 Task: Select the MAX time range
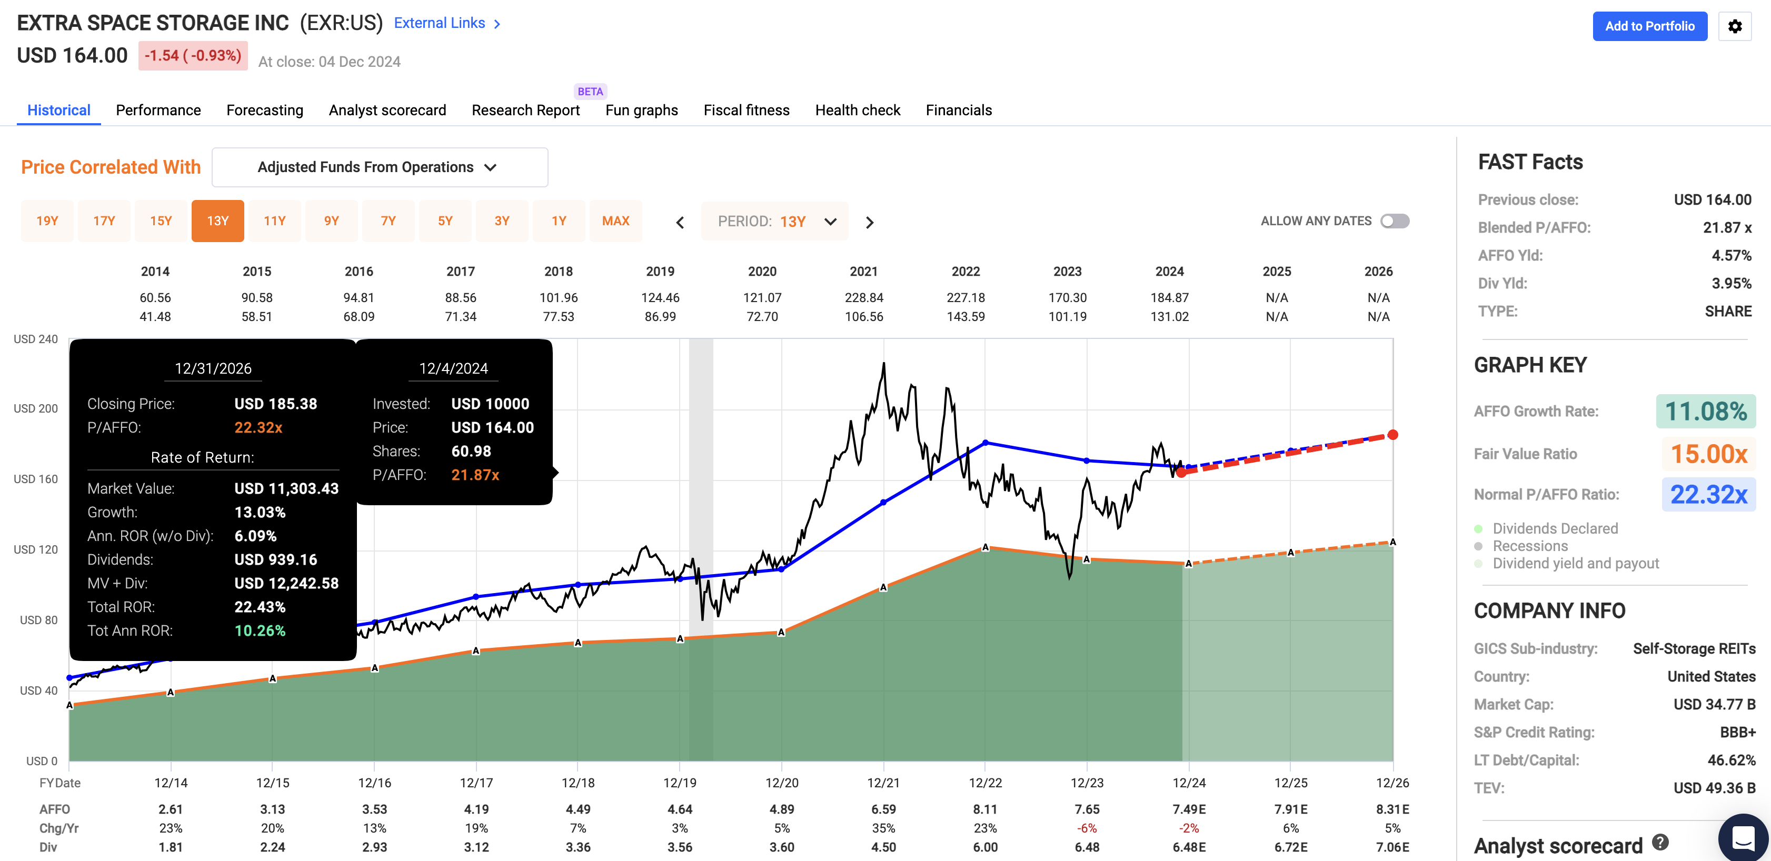pyautogui.click(x=615, y=221)
